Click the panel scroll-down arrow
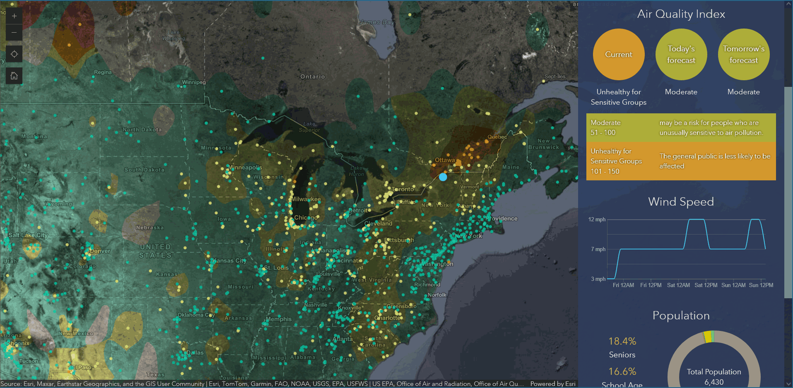 click(x=788, y=383)
